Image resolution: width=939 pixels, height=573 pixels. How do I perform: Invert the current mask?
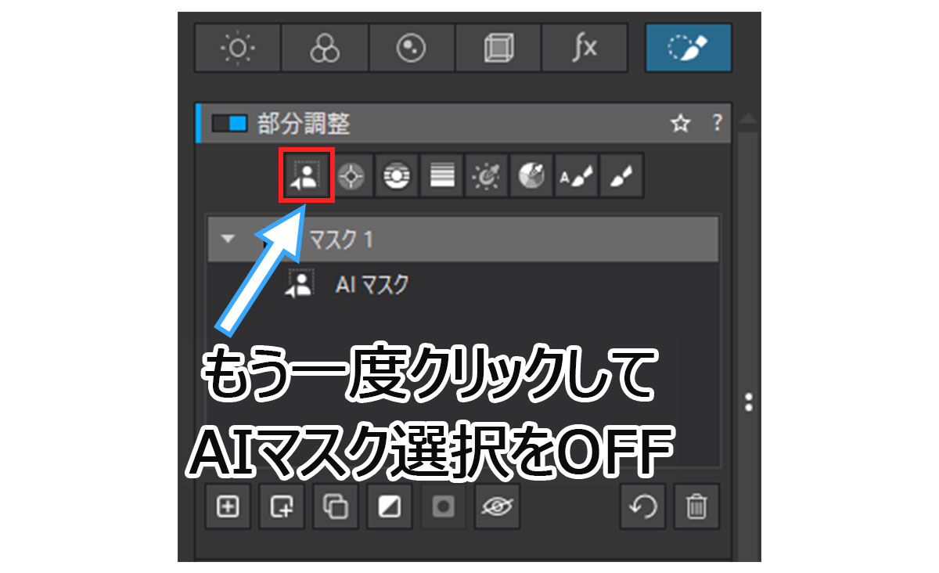tap(389, 506)
